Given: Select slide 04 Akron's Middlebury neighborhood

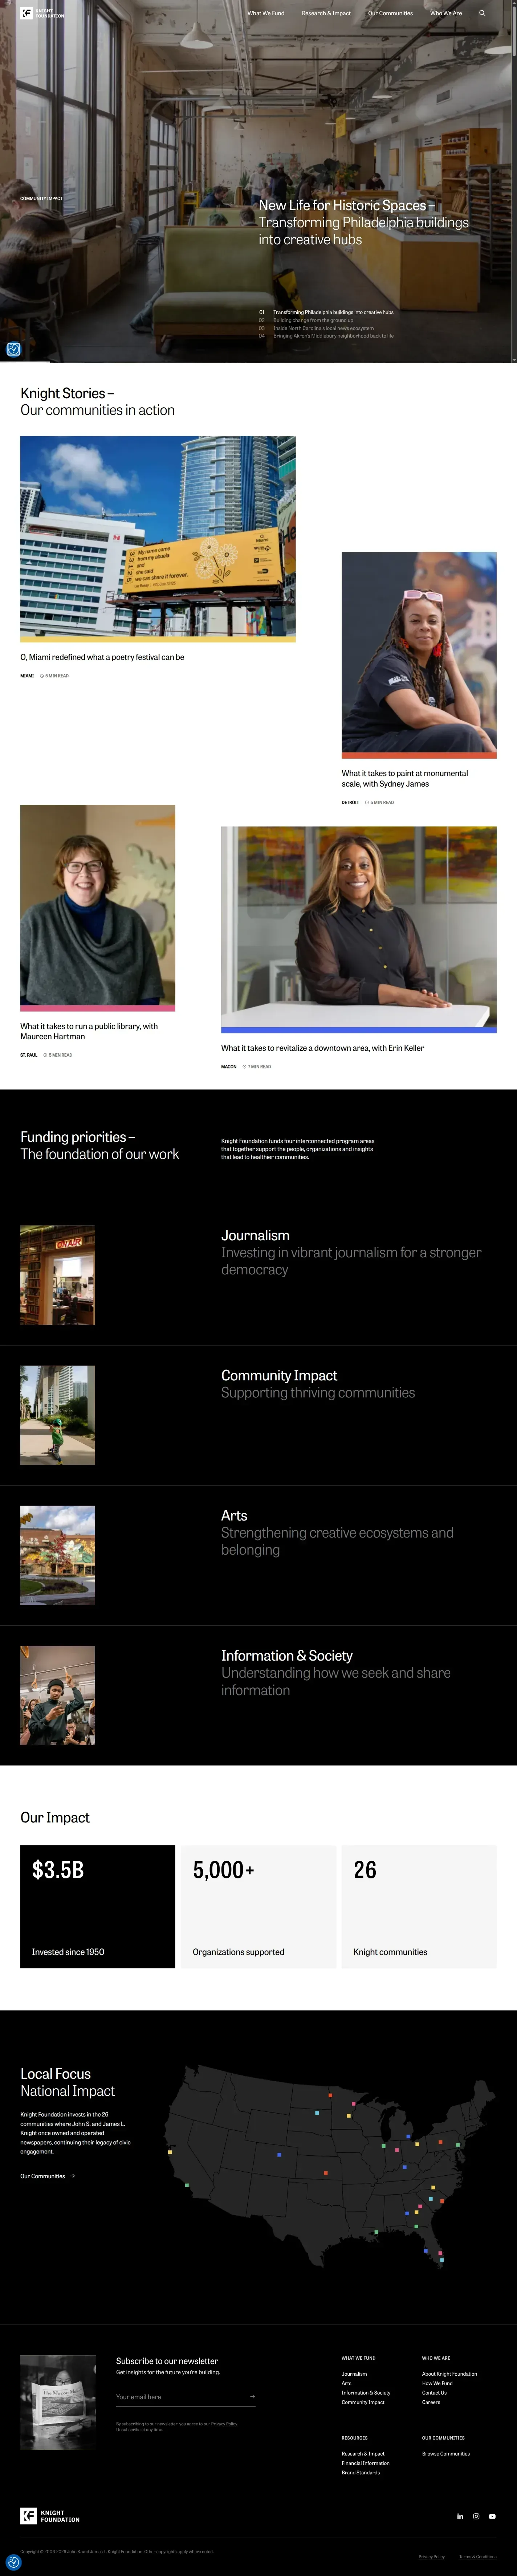Looking at the screenshot, I should [326, 336].
